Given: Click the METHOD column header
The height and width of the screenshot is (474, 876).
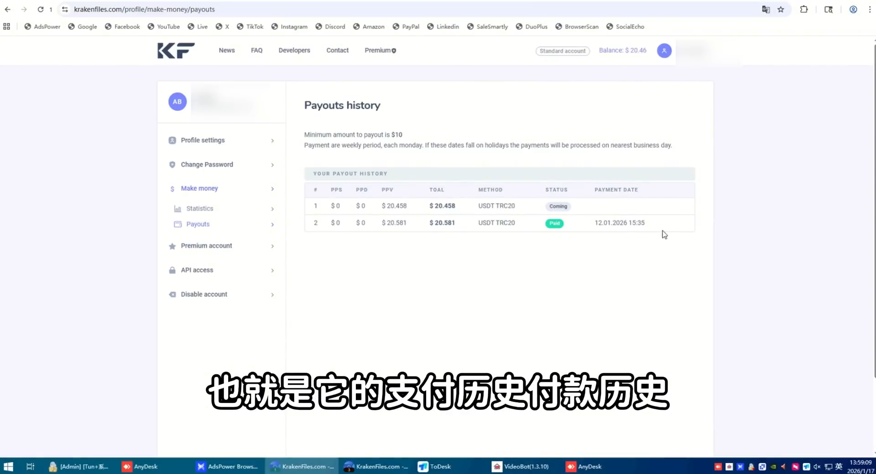Looking at the screenshot, I should tap(490, 190).
